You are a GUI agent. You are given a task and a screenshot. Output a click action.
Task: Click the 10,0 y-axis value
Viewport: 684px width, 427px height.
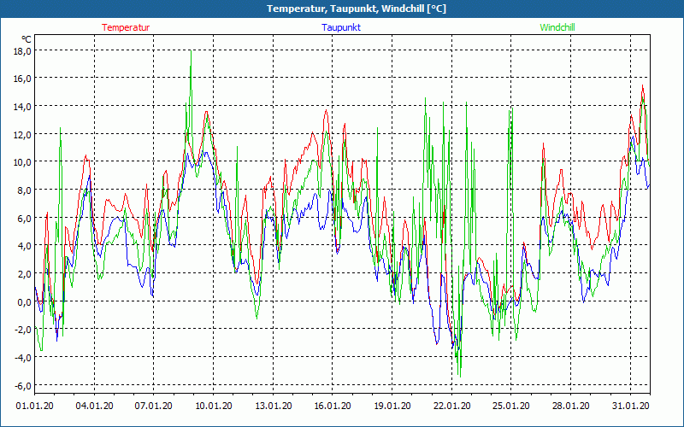[23, 162]
